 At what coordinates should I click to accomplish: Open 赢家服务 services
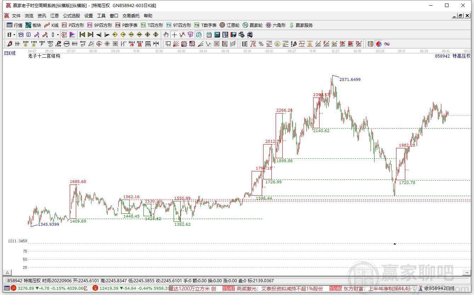point(301,25)
